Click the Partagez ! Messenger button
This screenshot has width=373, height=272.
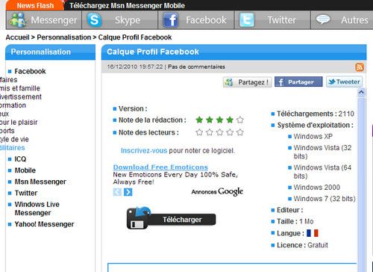(x=247, y=82)
